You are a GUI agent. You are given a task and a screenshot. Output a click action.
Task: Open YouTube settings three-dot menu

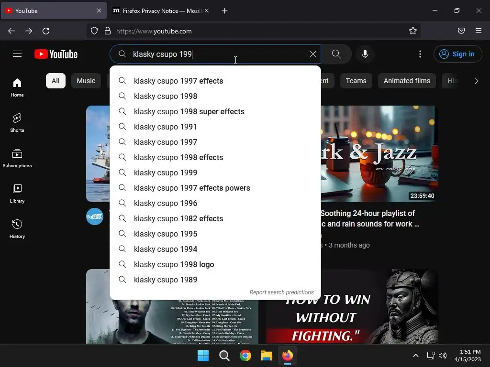click(420, 54)
